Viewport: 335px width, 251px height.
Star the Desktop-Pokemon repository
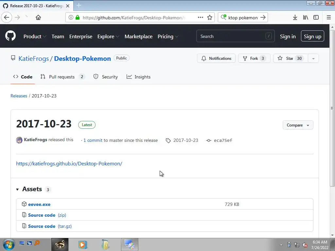291,58
